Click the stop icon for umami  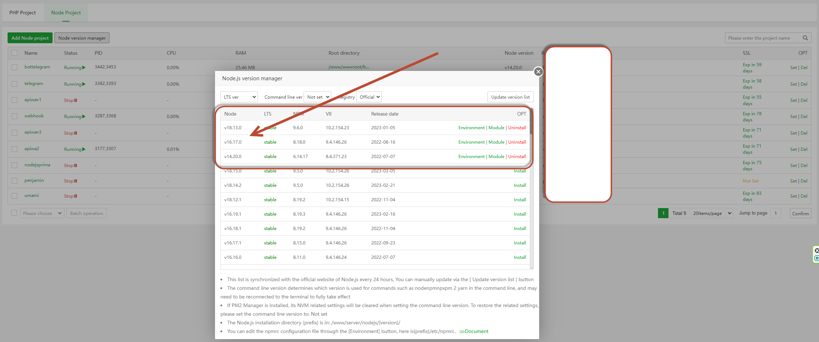click(76, 196)
